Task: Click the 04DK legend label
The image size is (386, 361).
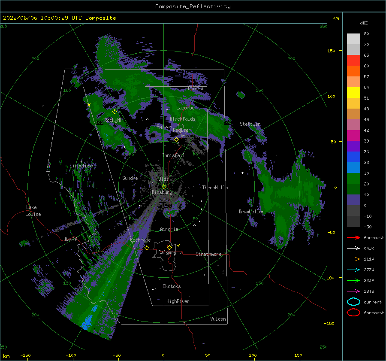Action: [369, 249]
